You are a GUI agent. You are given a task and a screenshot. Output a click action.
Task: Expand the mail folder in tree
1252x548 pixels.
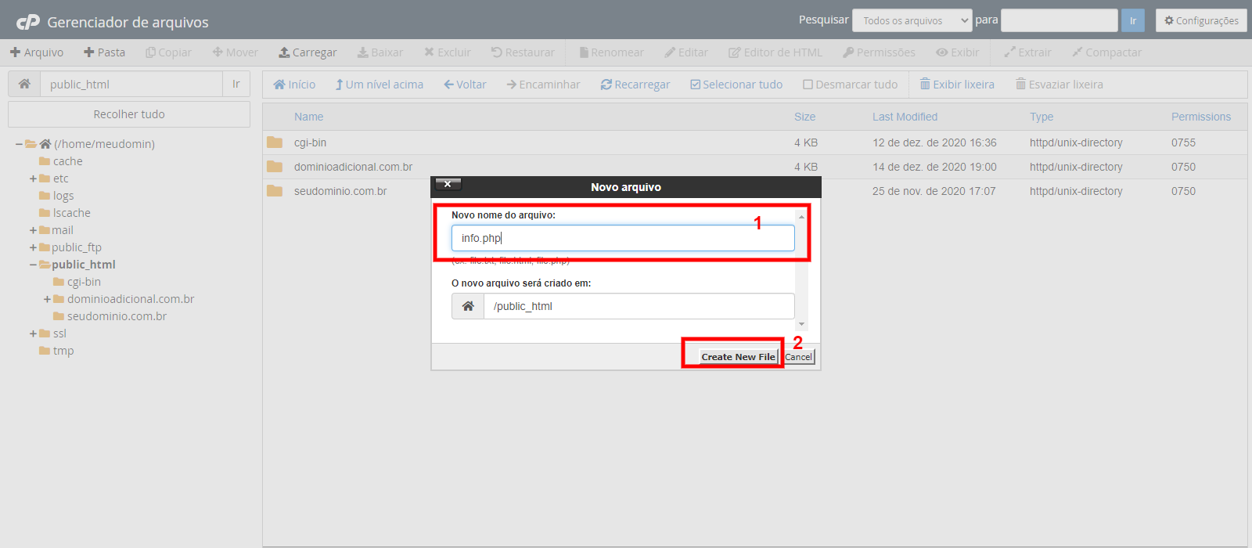click(x=34, y=230)
